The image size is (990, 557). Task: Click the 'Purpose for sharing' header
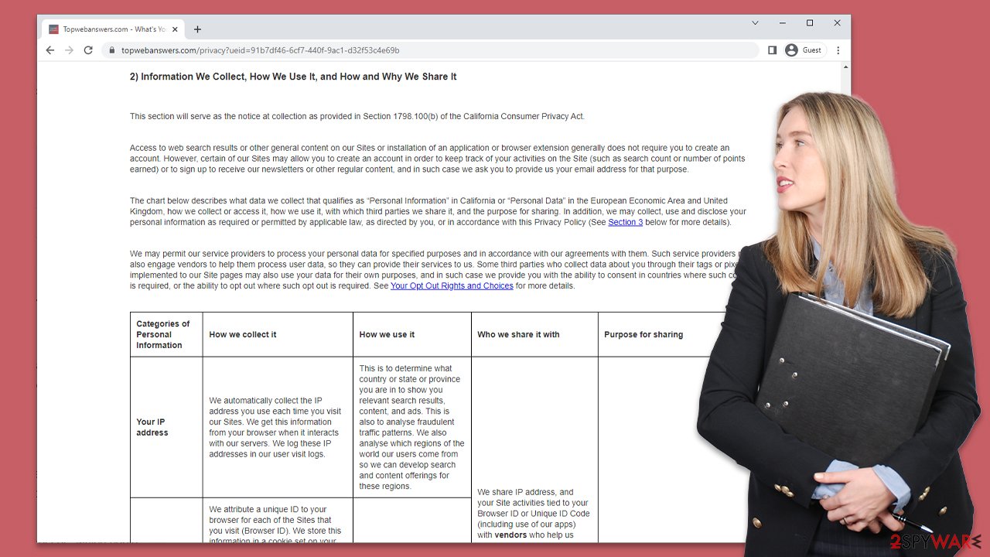643,334
